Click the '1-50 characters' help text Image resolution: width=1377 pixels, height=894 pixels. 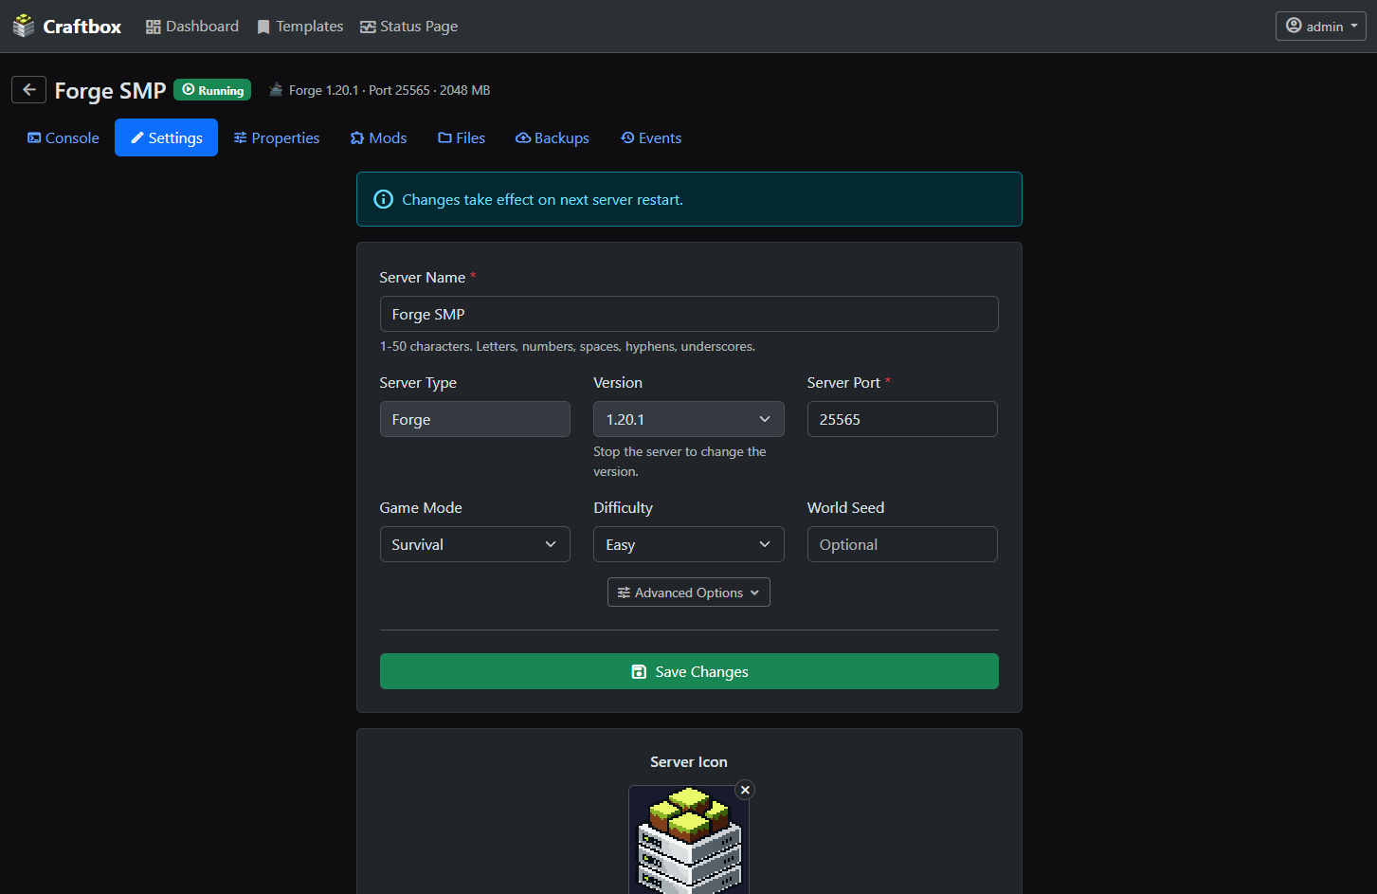(568, 346)
